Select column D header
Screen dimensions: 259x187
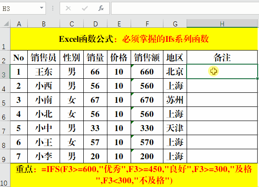[96, 24]
